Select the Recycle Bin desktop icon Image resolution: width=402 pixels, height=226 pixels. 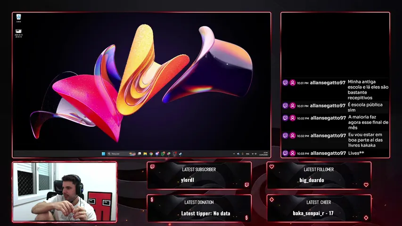(18, 18)
